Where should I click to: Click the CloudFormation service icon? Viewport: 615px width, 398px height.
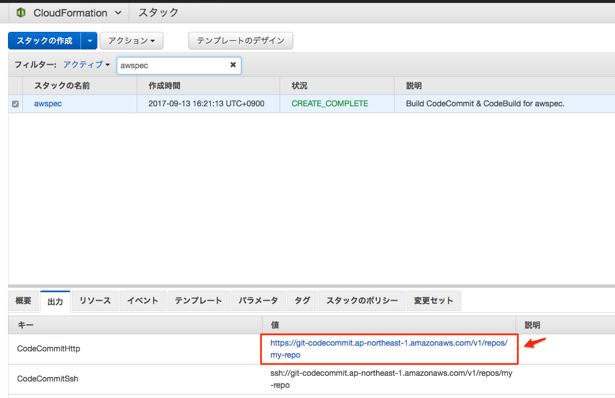tap(22, 13)
